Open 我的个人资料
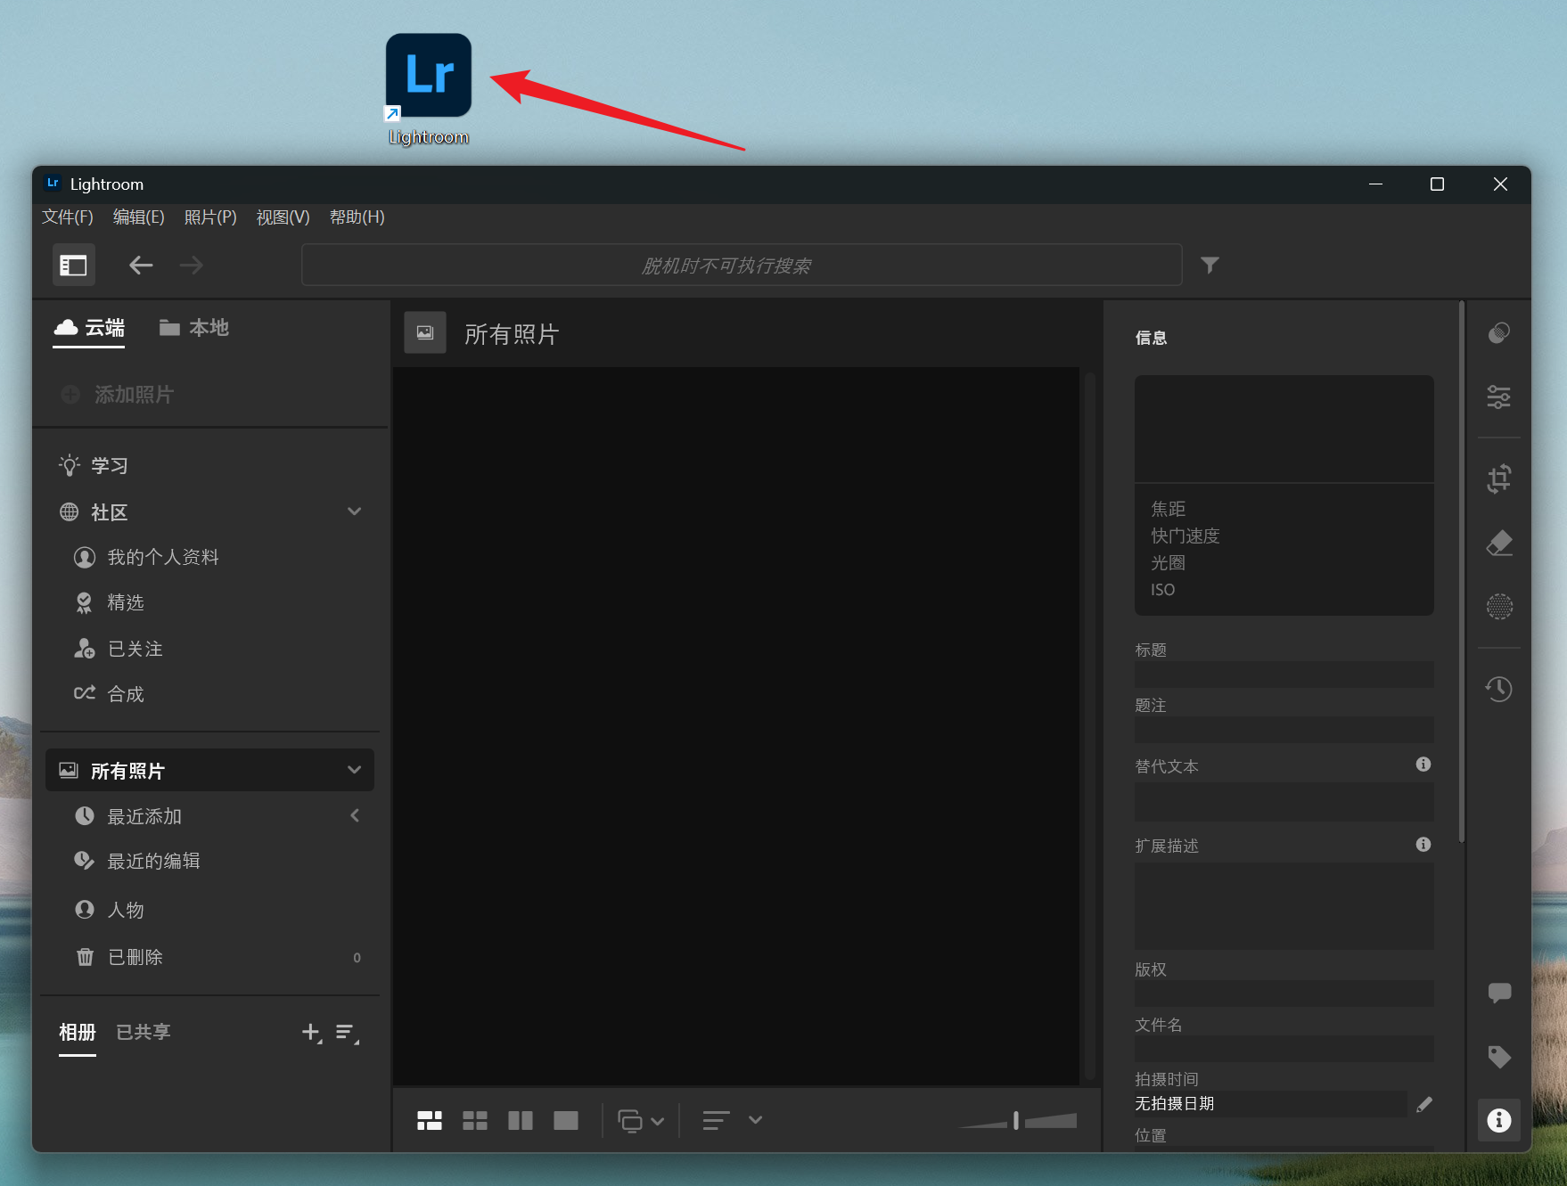The image size is (1567, 1186). 147,557
